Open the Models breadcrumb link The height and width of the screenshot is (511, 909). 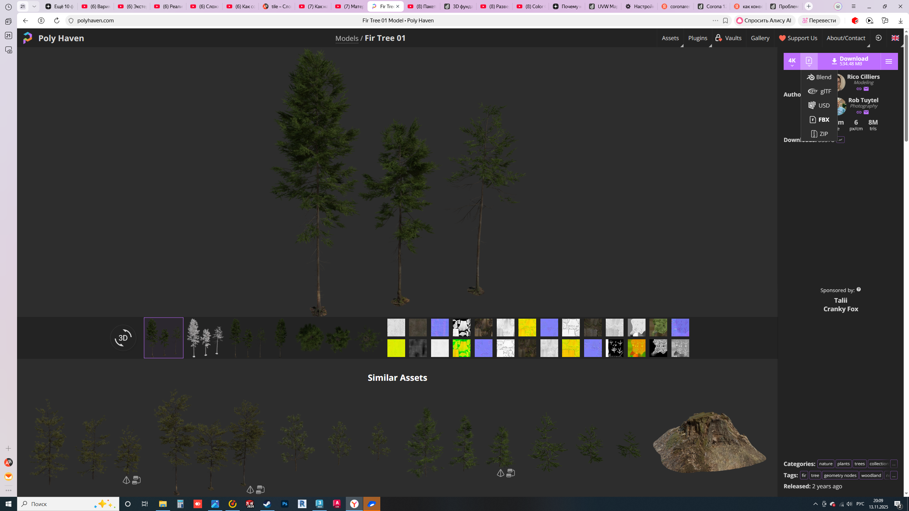click(347, 38)
